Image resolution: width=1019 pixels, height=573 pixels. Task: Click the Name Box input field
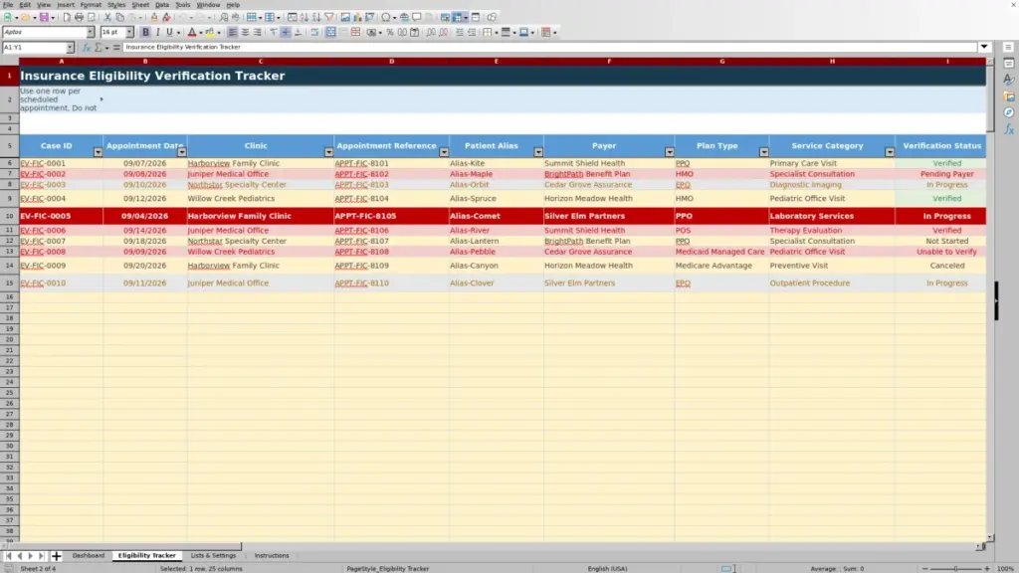coord(34,48)
